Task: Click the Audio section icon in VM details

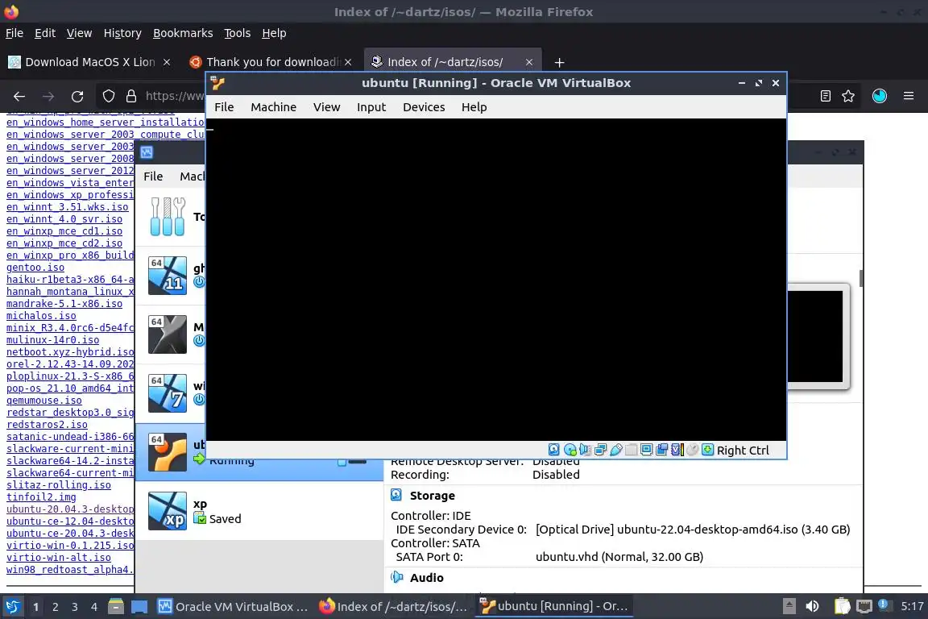Action: pos(396,577)
